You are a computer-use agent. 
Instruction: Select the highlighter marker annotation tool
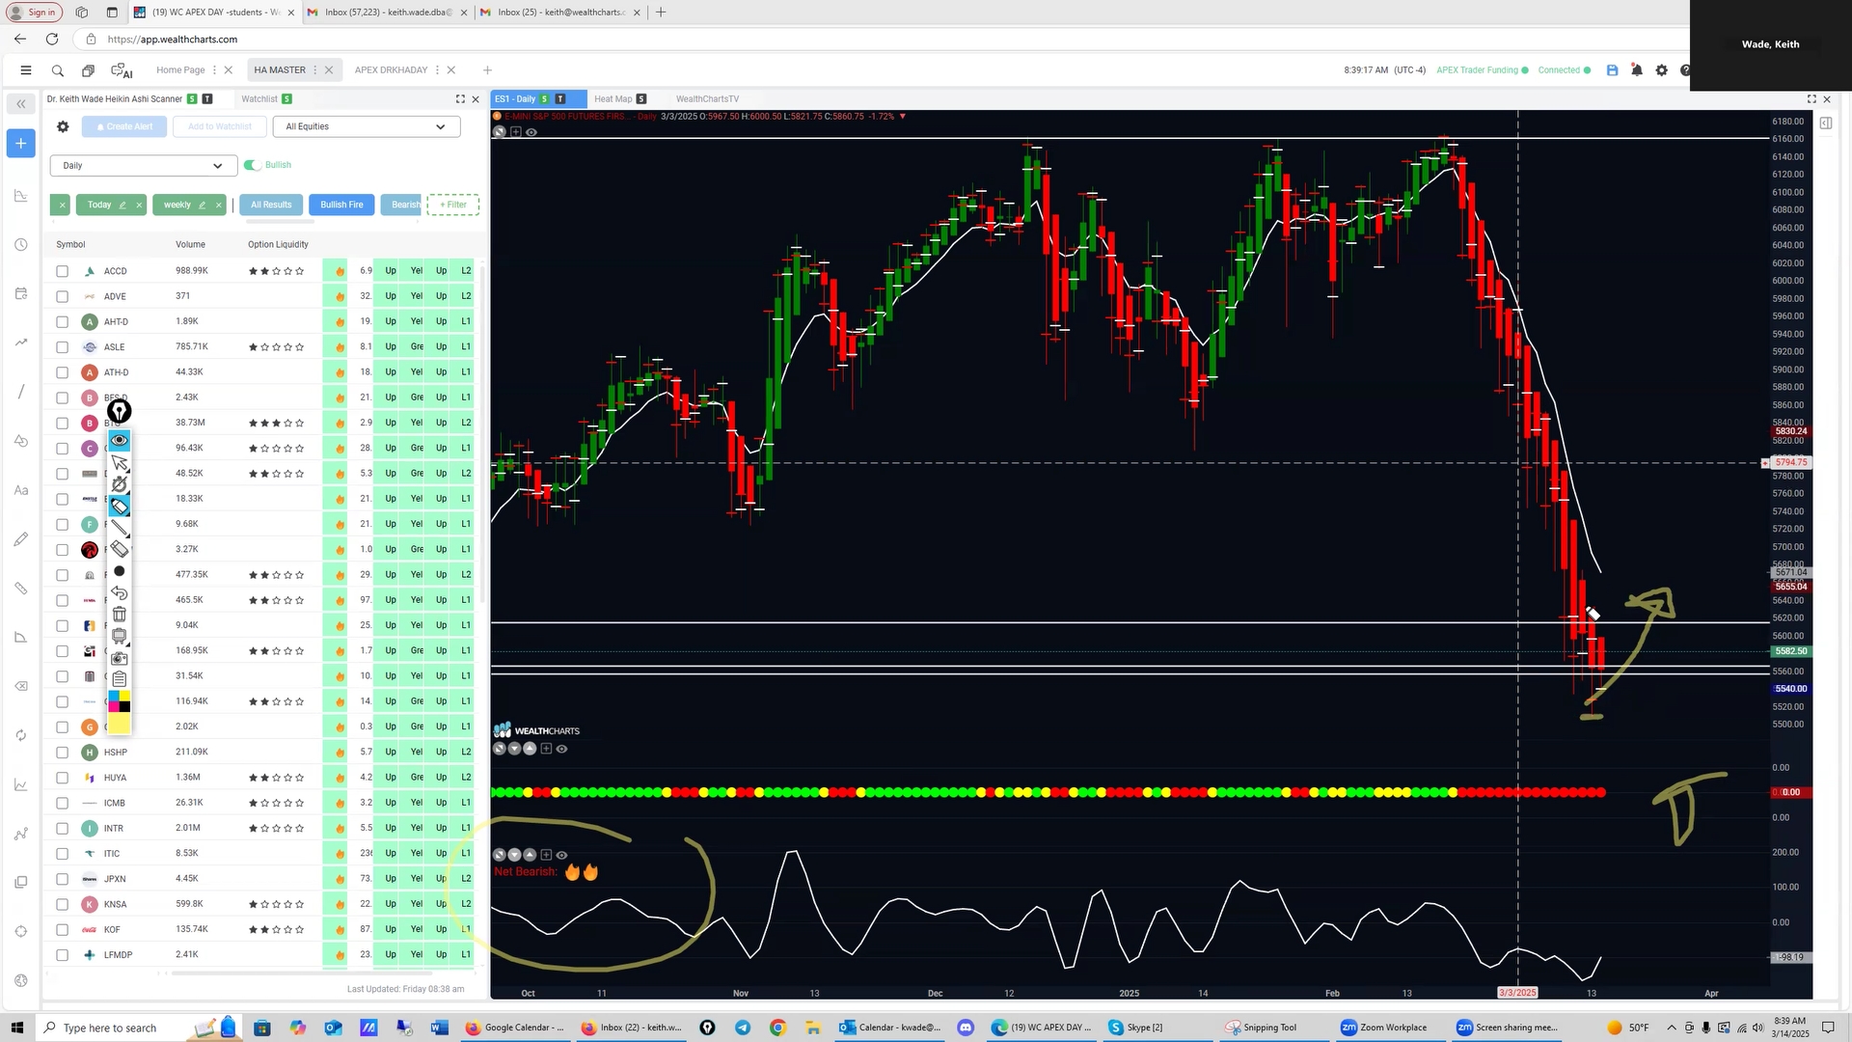(120, 506)
